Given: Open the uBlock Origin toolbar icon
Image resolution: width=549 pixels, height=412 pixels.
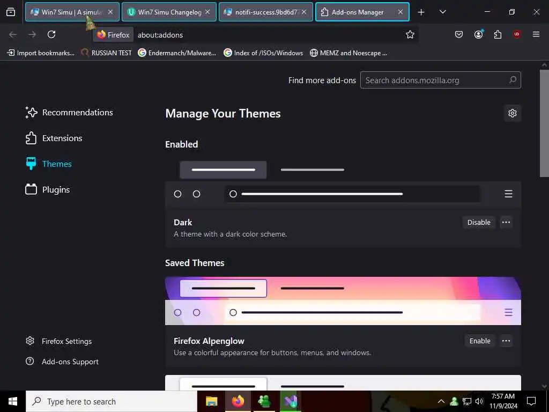Looking at the screenshot, I should [517, 34].
